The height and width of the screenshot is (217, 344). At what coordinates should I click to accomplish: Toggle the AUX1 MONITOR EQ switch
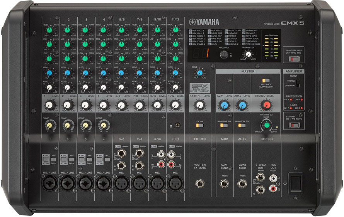224,125
